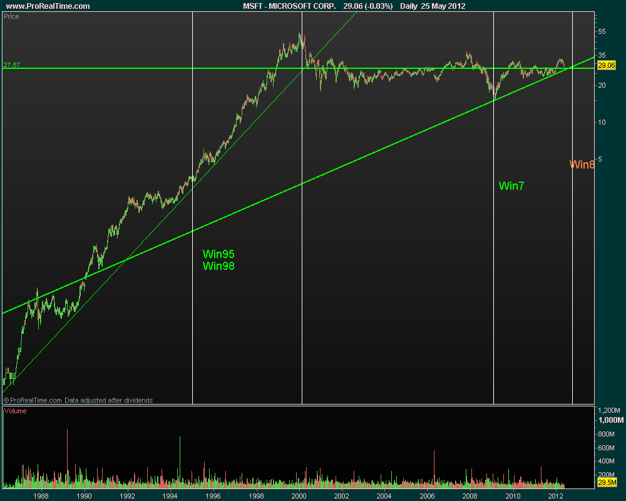The height and width of the screenshot is (501, 626).
Task: Click the 2000 label on time axis
Action: pos(299,496)
